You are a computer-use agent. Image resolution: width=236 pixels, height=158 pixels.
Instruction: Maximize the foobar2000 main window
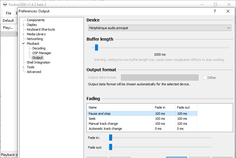click(x=215, y=4)
